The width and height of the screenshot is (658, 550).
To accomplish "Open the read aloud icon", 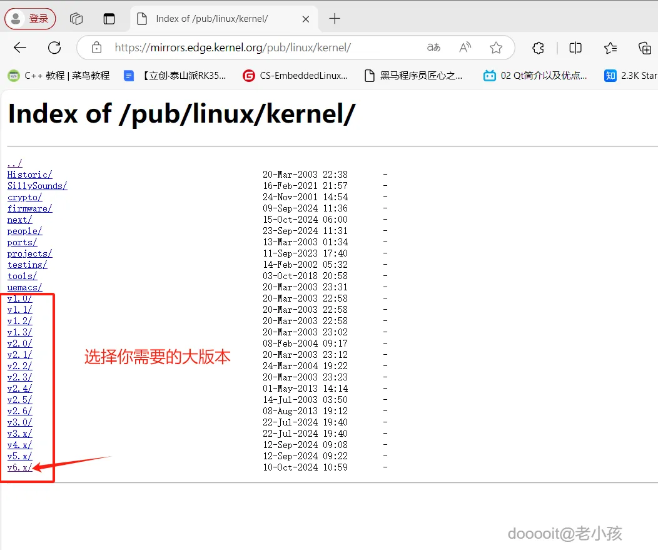I will [465, 48].
